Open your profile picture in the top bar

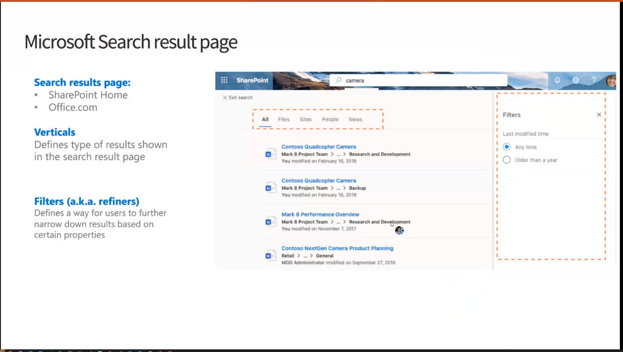point(610,80)
